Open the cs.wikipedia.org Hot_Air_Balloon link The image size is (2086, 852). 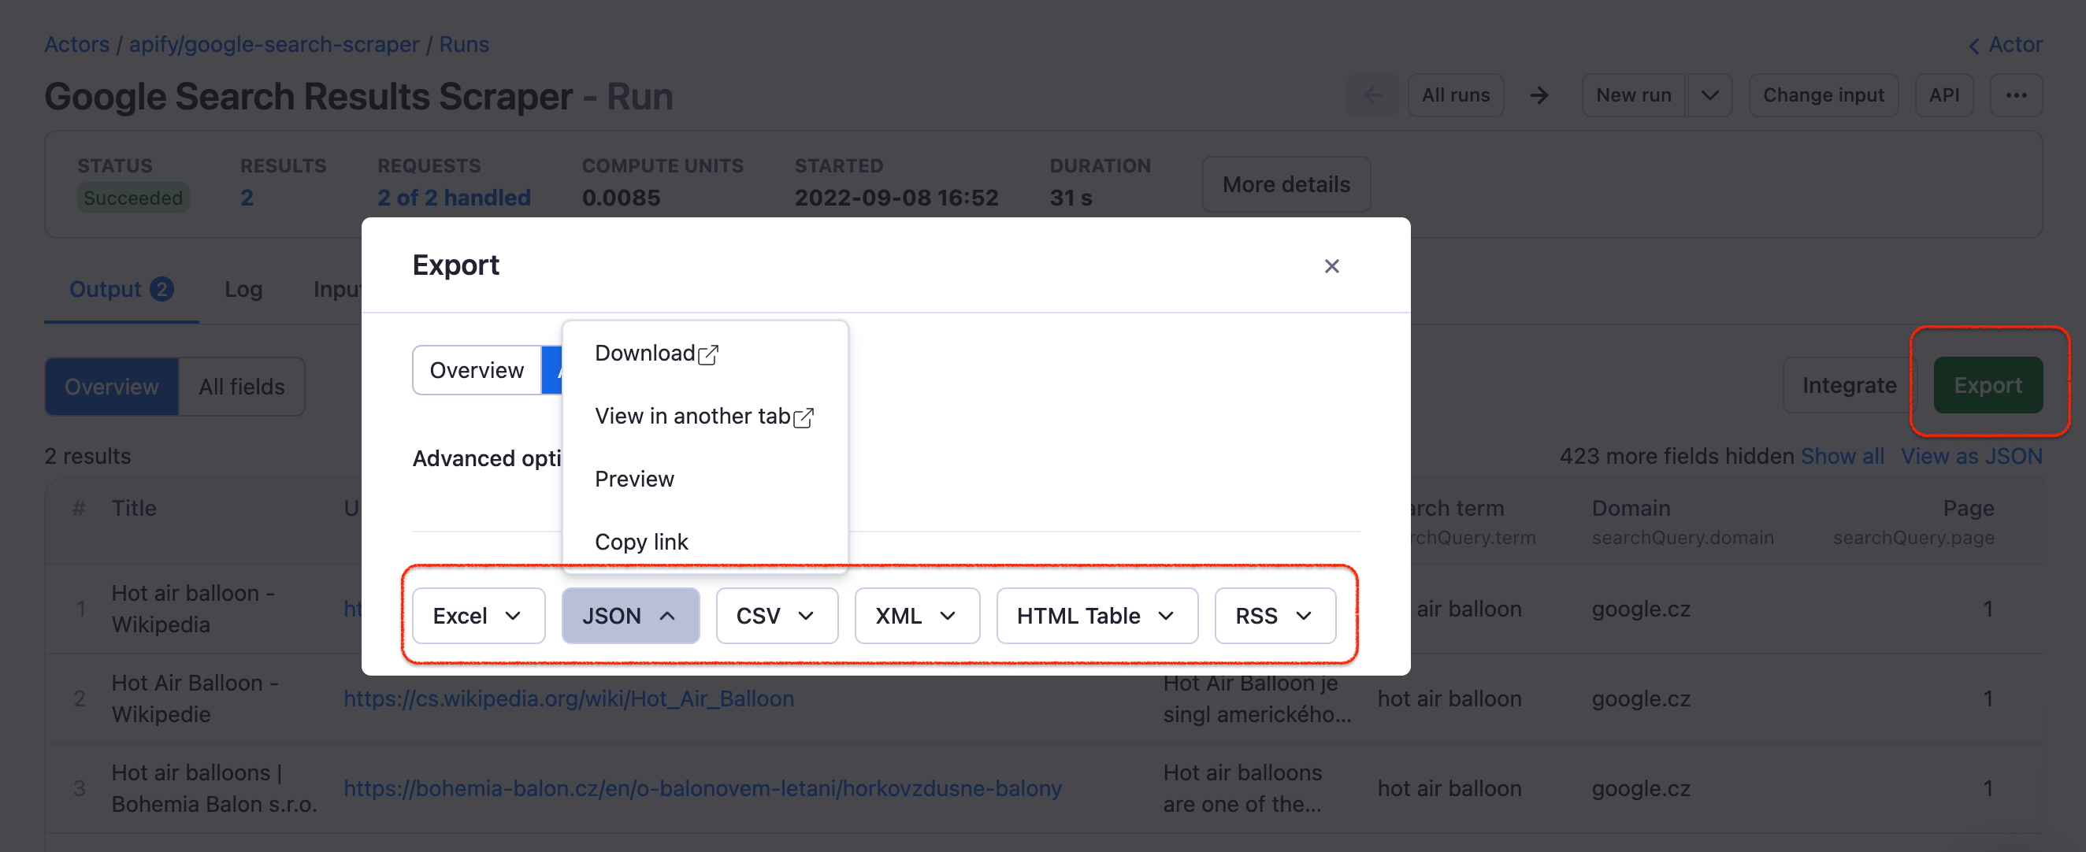pos(569,699)
